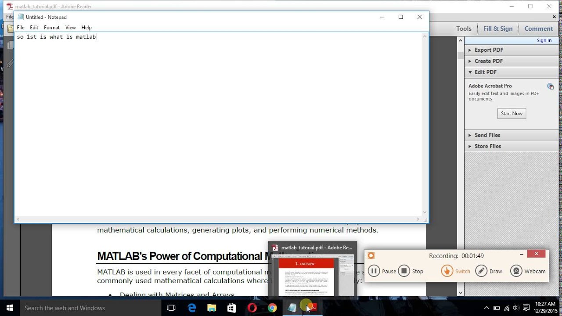Click the volume speaker tray icon
Screen dimensions: 562x316
[x=515, y=308]
